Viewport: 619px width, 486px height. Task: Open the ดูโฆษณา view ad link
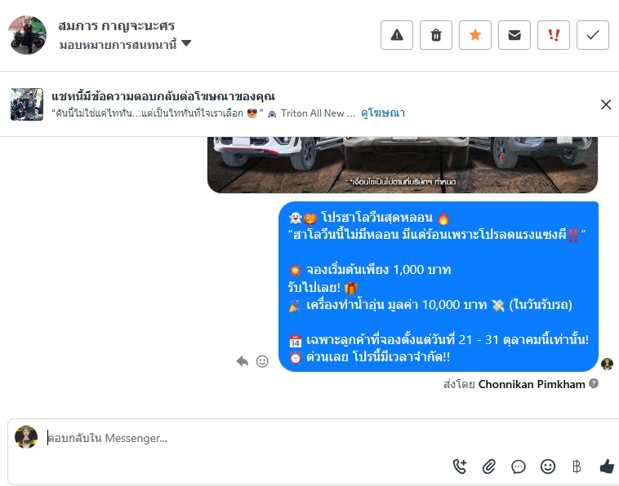(383, 113)
